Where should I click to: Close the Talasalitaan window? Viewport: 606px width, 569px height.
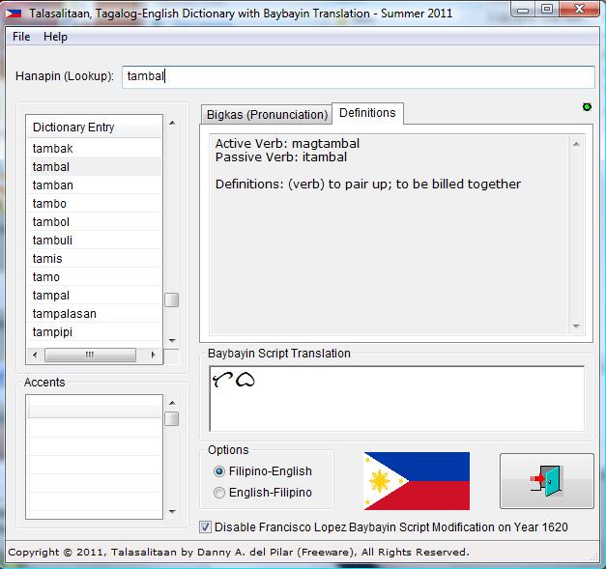tap(579, 10)
